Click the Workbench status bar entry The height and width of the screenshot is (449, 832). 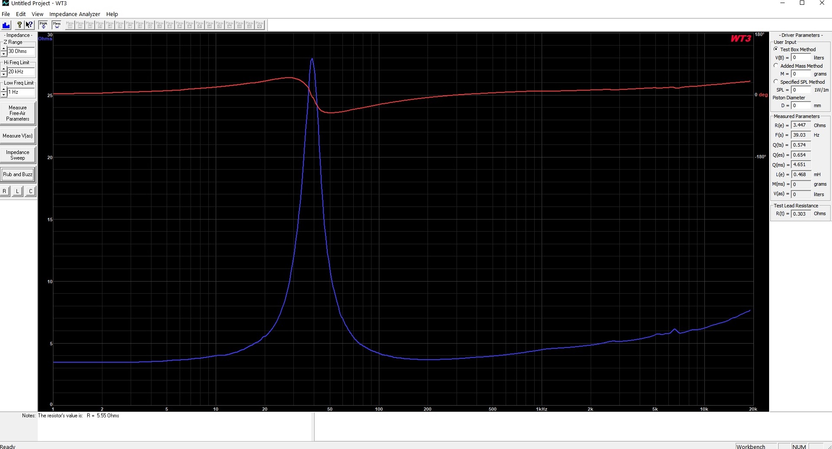[756, 446]
